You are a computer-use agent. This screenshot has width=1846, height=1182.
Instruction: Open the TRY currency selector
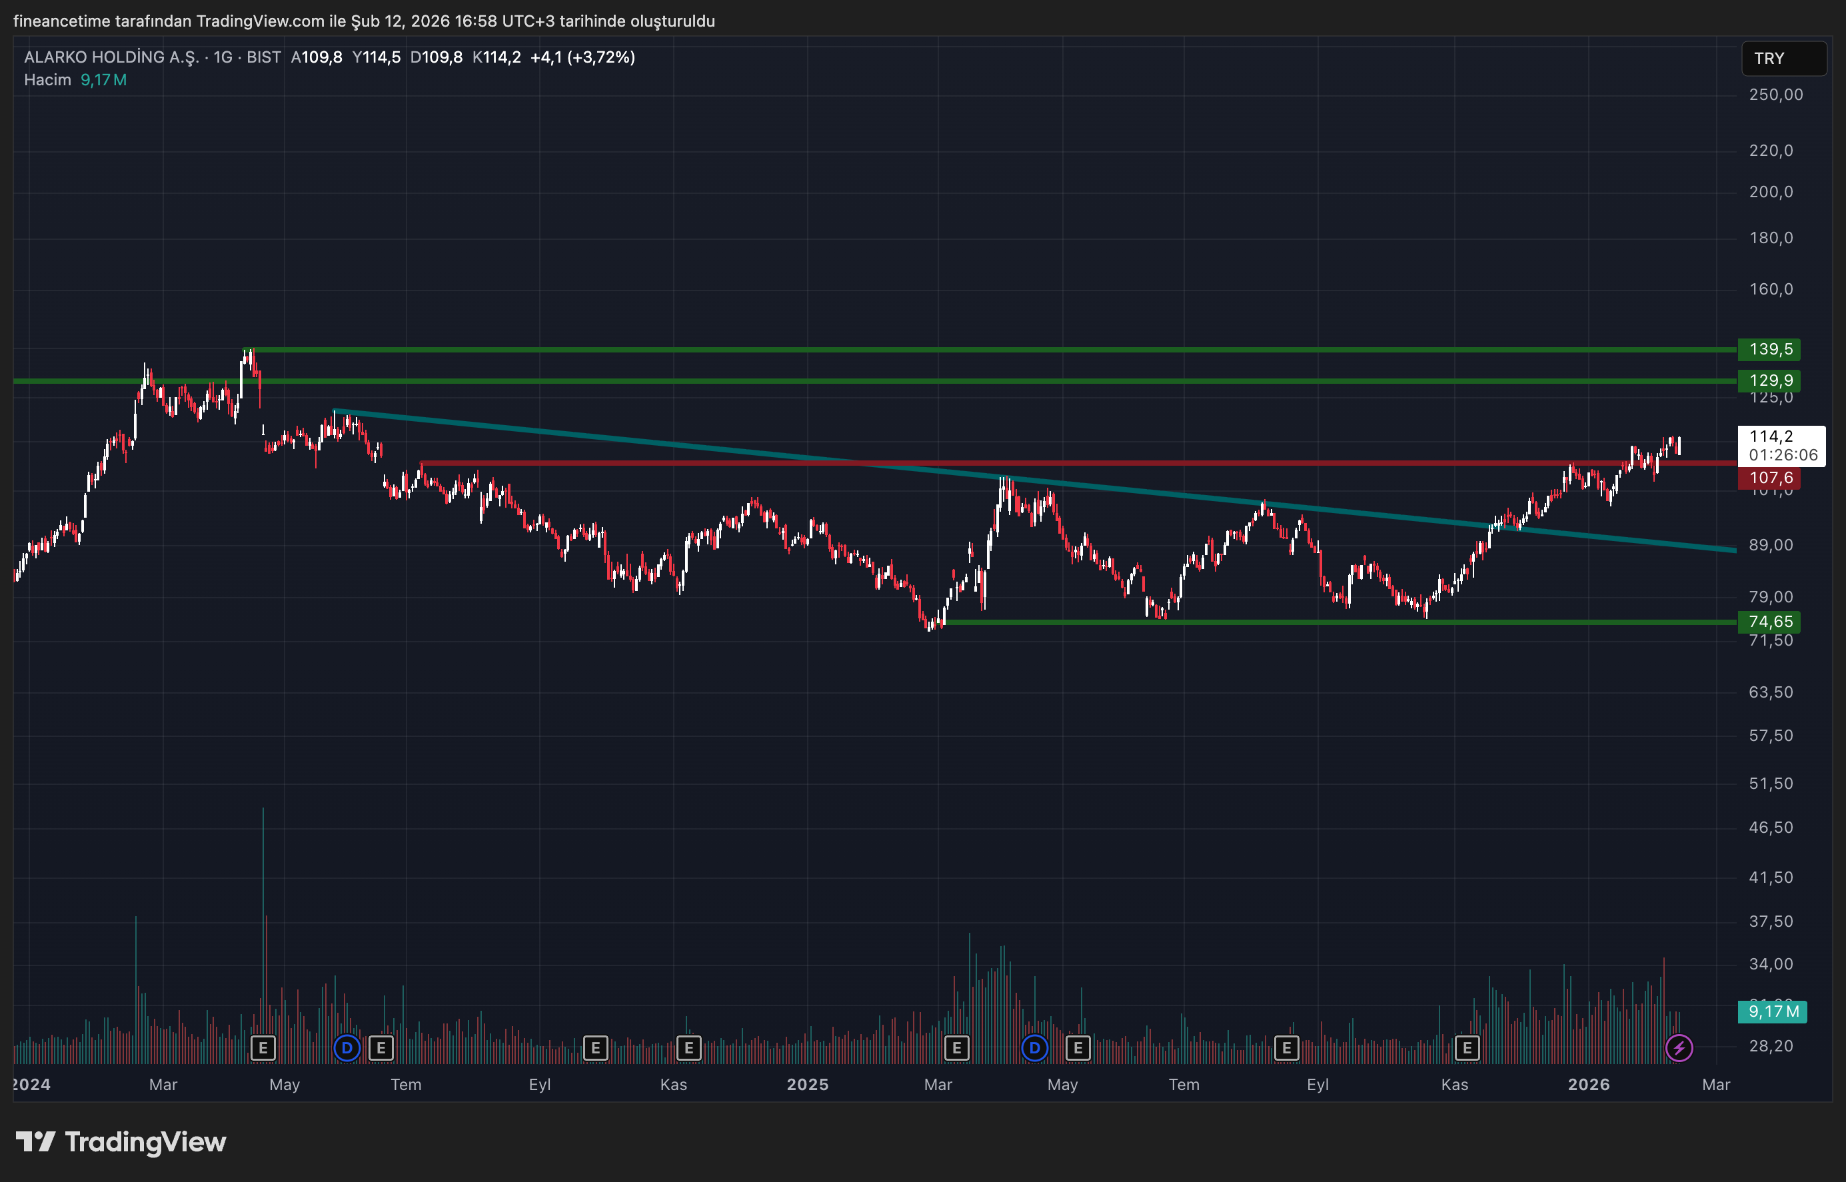click(1782, 59)
